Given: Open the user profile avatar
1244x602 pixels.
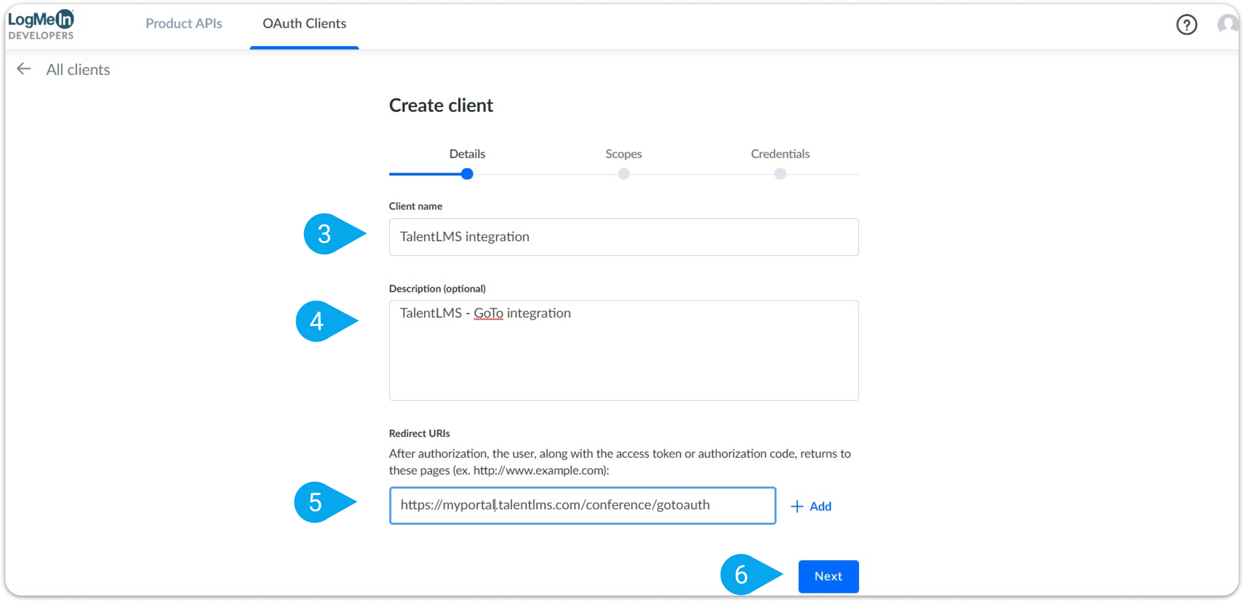Looking at the screenshot, I should coord(1228,25).
